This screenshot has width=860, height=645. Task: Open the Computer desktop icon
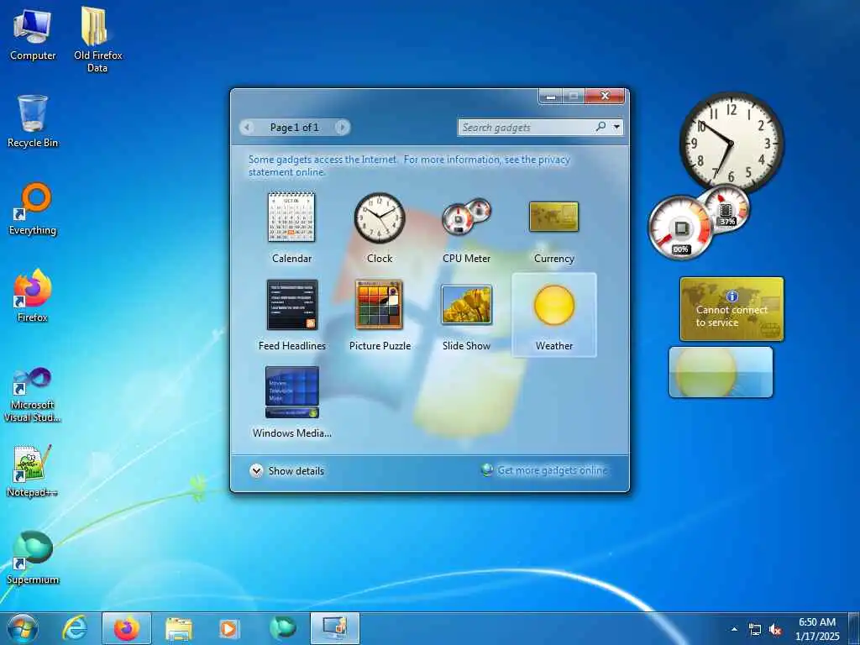[33, 34]
